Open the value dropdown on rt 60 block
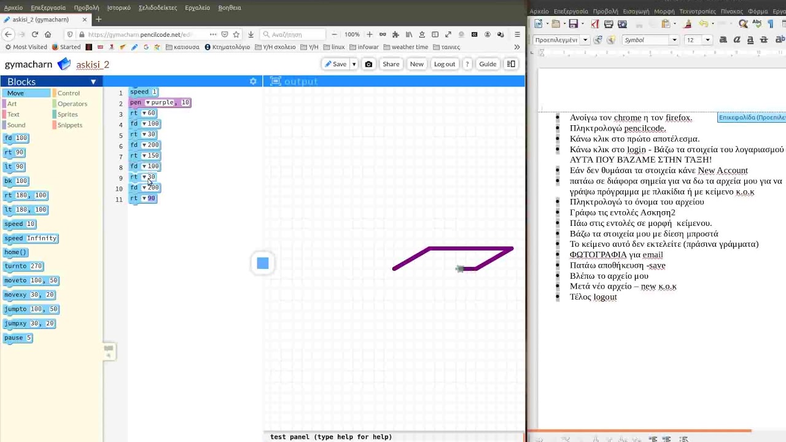 point(144,113)
